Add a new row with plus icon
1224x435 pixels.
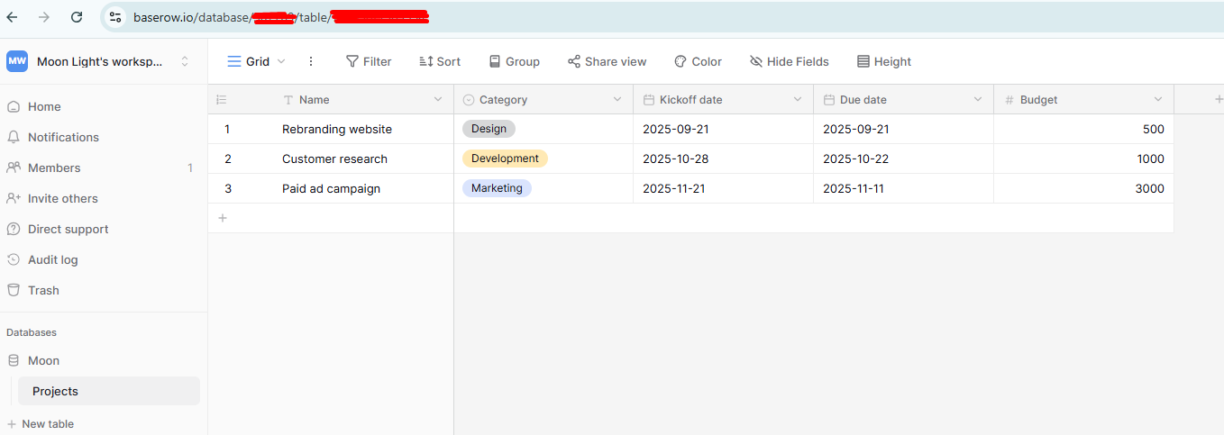(x=223, y=218)
